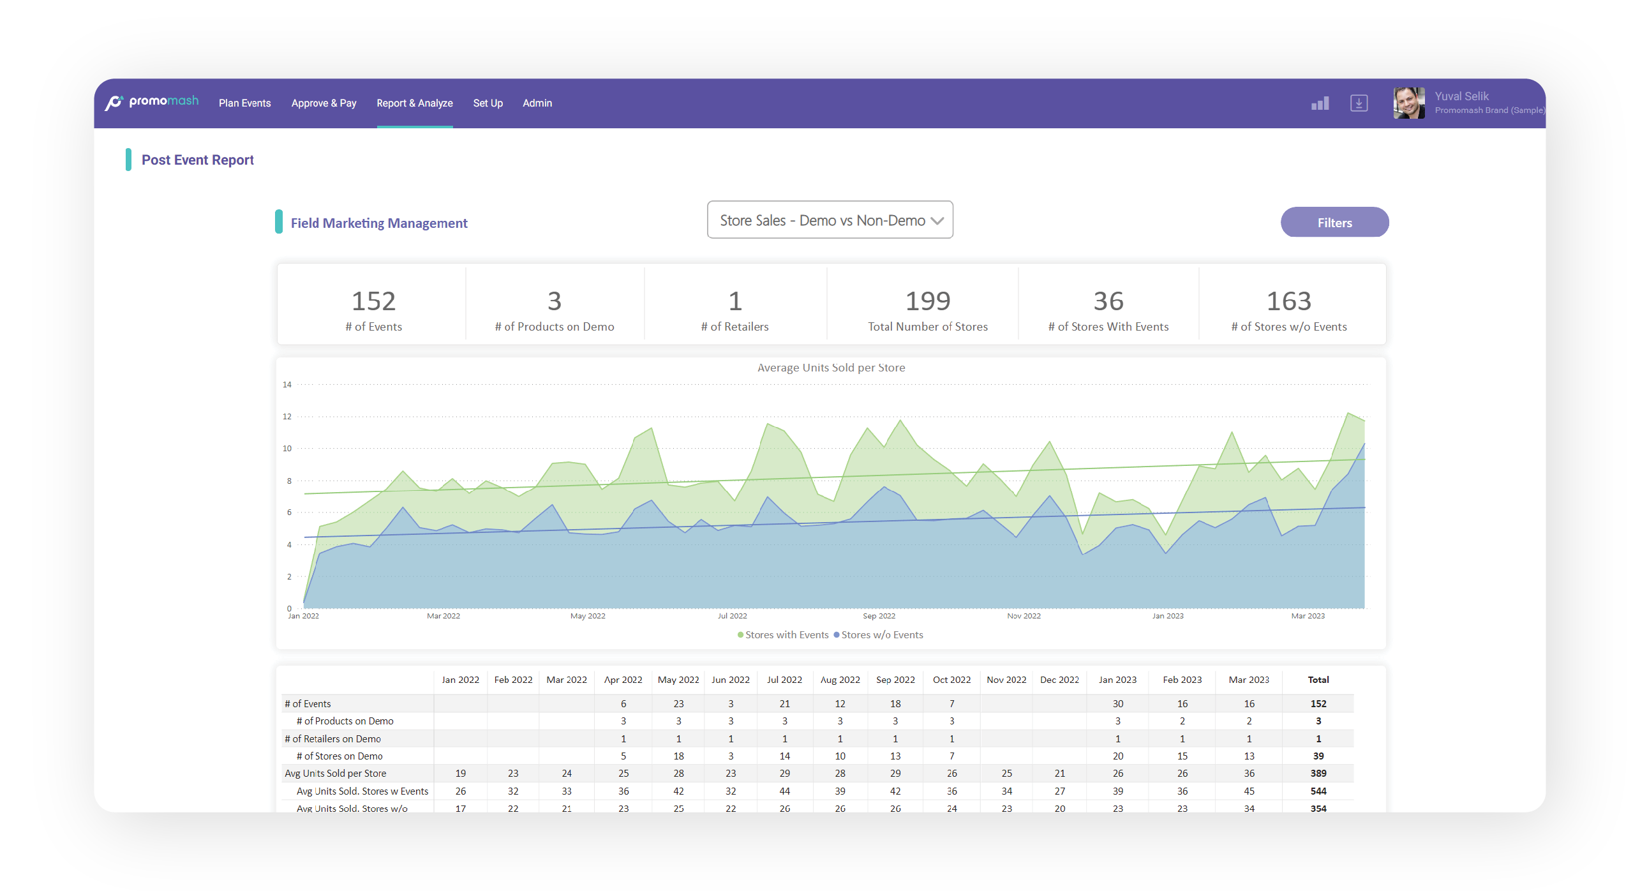Viewport: 1640px width, 891px height.
Task: Select the Avg Units Sold per Store row
Action: coord(817,774)
